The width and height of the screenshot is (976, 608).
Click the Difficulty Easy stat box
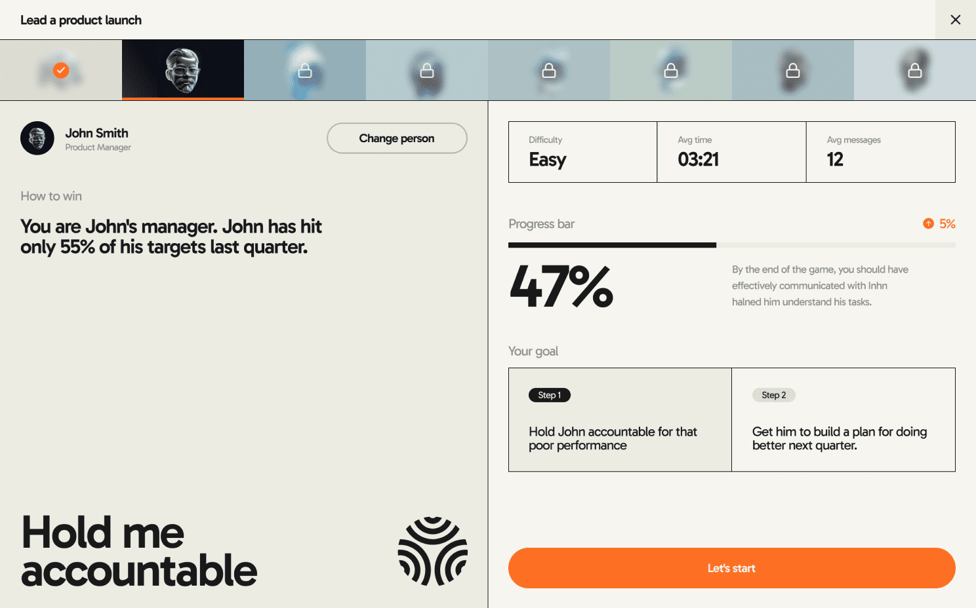[582, 152]
